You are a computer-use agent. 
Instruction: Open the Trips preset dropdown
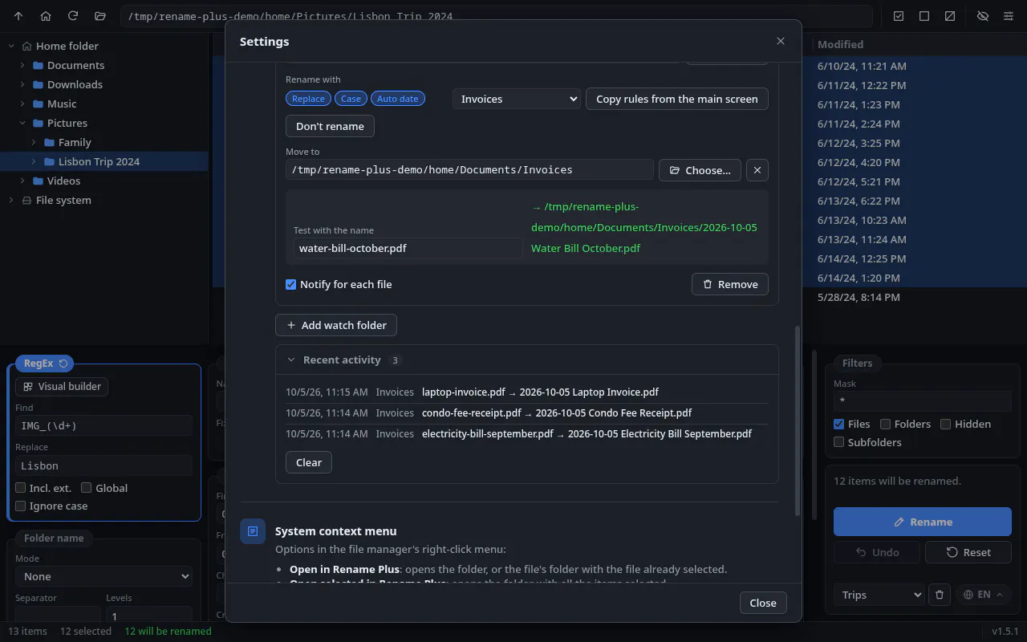[879, 595]
